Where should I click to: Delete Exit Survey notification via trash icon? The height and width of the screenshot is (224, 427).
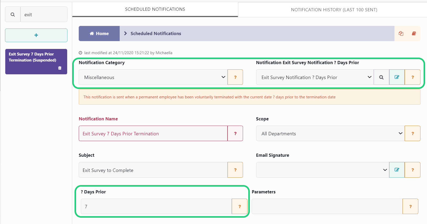coord(60,68)
